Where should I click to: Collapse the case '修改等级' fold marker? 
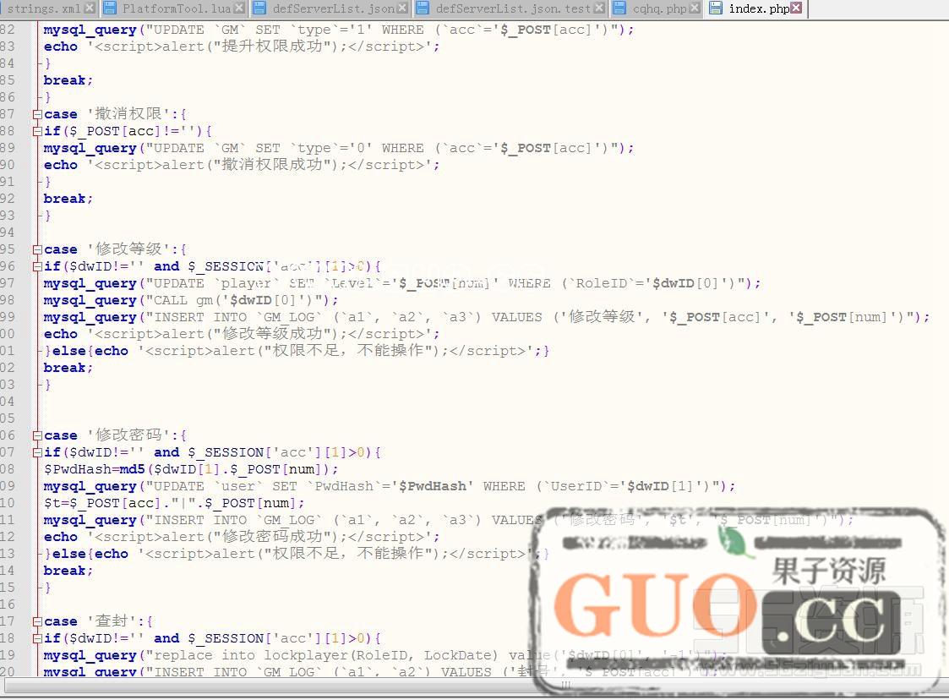pos(36,249)
